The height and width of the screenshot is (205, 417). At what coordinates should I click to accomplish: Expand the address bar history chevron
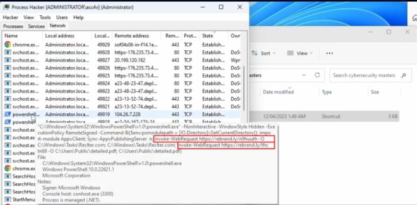point(304,75)
